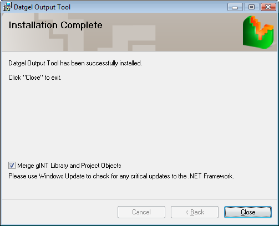
Task: Click the Close button to exit setup
Action: click(x=248, y=212)
